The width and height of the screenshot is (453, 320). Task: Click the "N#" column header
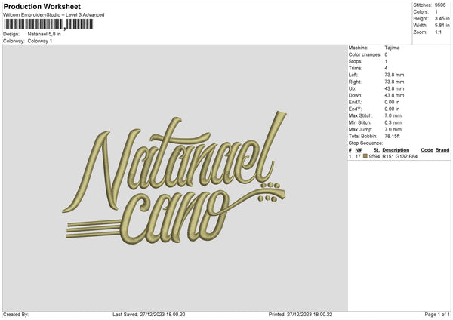click(358, 150)
